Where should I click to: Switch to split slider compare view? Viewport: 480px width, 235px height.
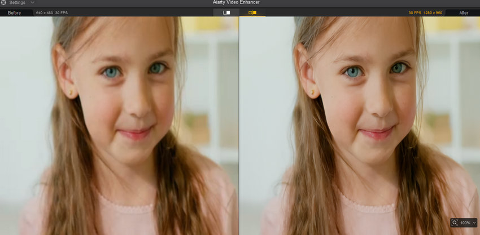click(x=226, y=12)
